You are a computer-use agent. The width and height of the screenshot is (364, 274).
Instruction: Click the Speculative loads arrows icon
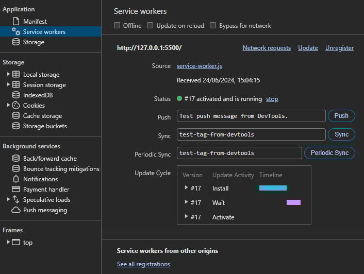tap(16, 200)
